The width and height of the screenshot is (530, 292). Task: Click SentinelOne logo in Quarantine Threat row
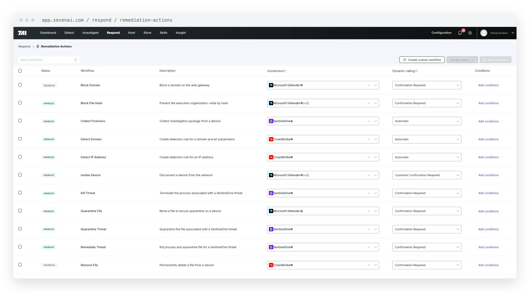pyautogui.click(x=271, y=229)
